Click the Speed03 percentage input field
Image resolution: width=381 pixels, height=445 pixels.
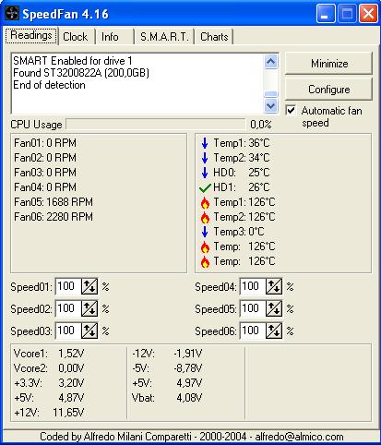(x=68, y=331)
